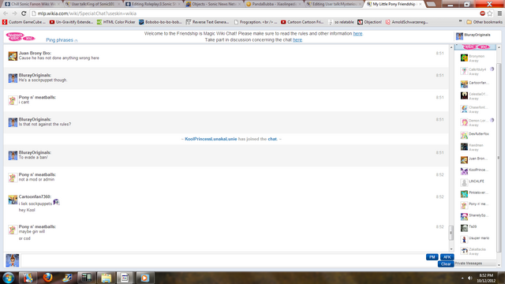Click the chat log scroll-down arrow
Viewport: 505px width, 284px height.
451,249
